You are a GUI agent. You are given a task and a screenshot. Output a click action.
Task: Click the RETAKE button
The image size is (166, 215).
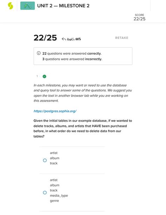pos(122,38)
